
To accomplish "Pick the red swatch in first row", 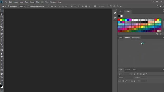I will tap(119, 20).
